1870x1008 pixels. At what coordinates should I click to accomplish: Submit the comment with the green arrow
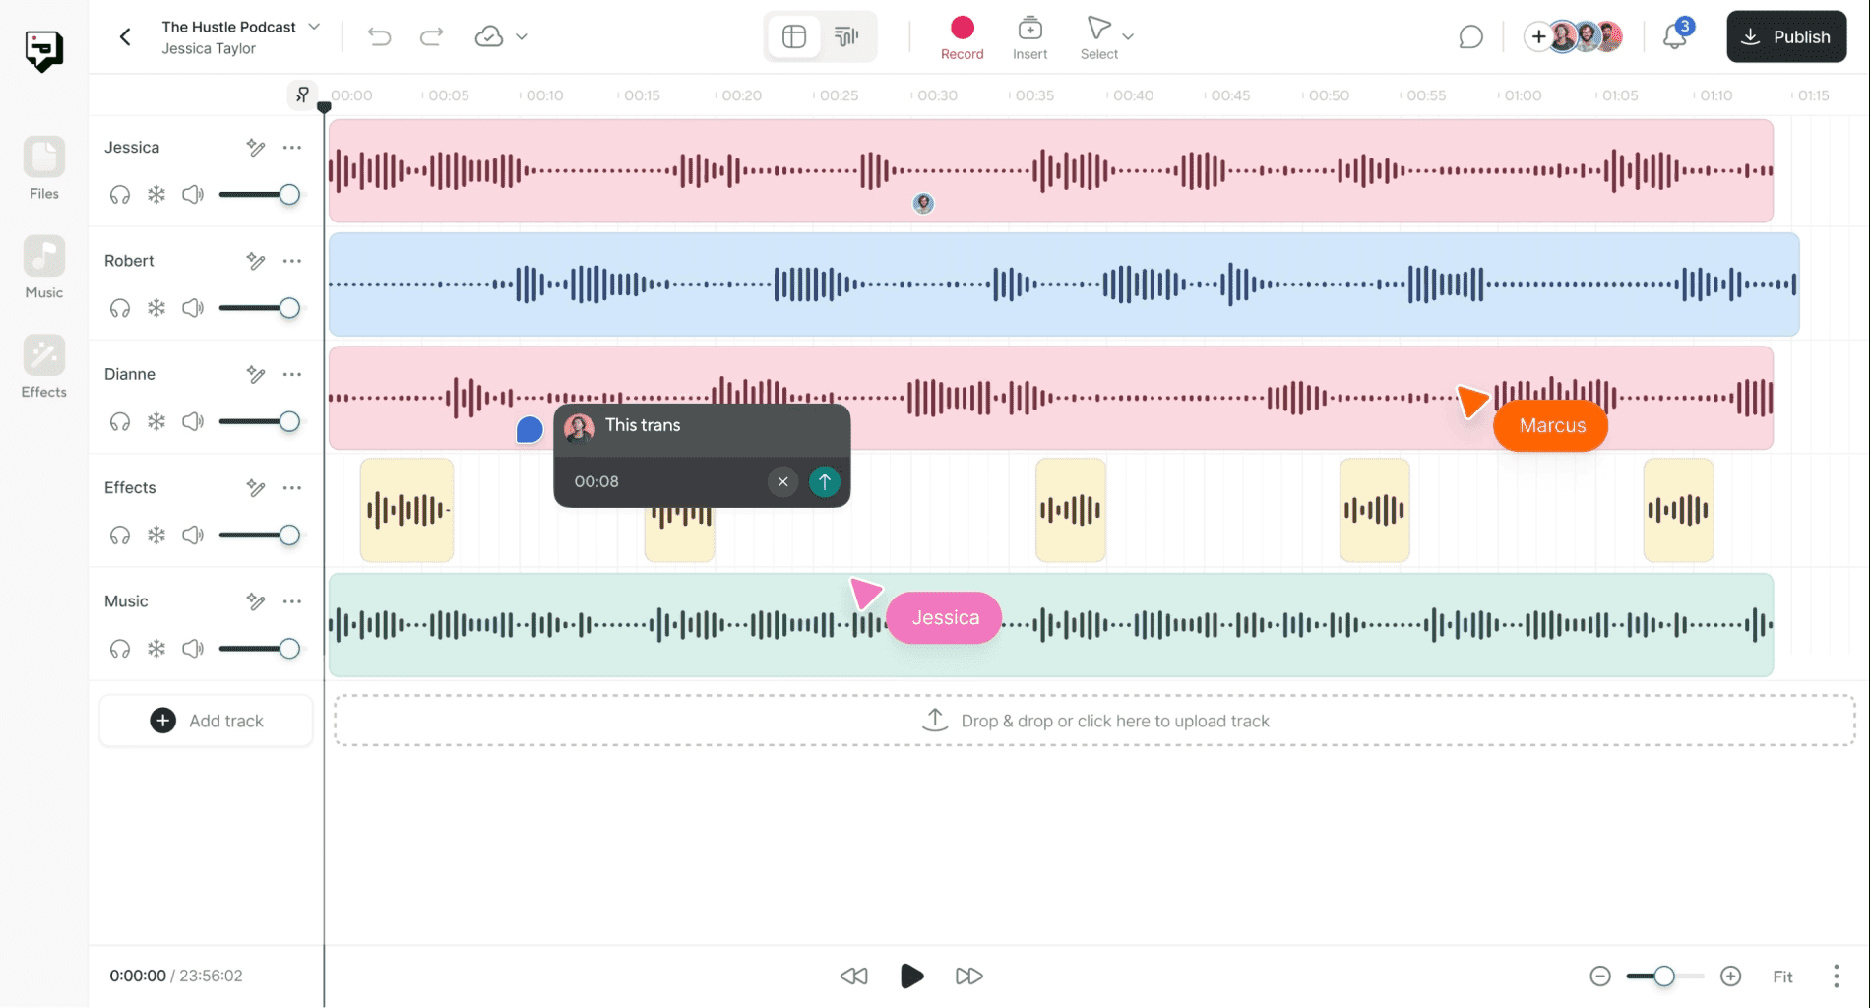click(825, 481)
